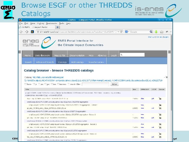Viewport: 189px width, 142px height.
Task: Open the Firefox downloads green arrow
Action: 156,32
